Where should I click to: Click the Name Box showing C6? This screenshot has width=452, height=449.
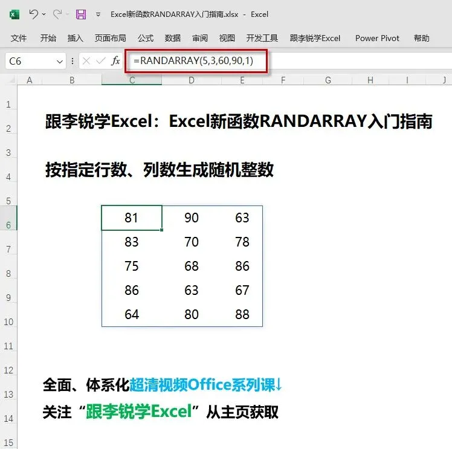(30, 61)
